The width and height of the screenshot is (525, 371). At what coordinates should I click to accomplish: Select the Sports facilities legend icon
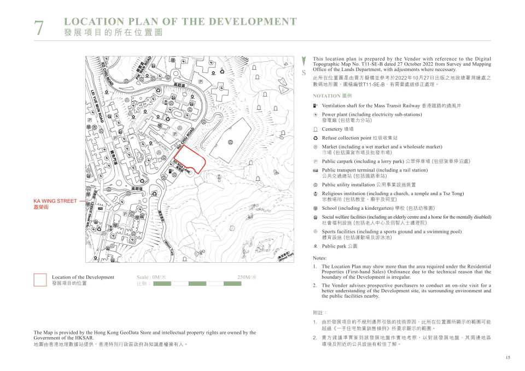coord(315,232)
